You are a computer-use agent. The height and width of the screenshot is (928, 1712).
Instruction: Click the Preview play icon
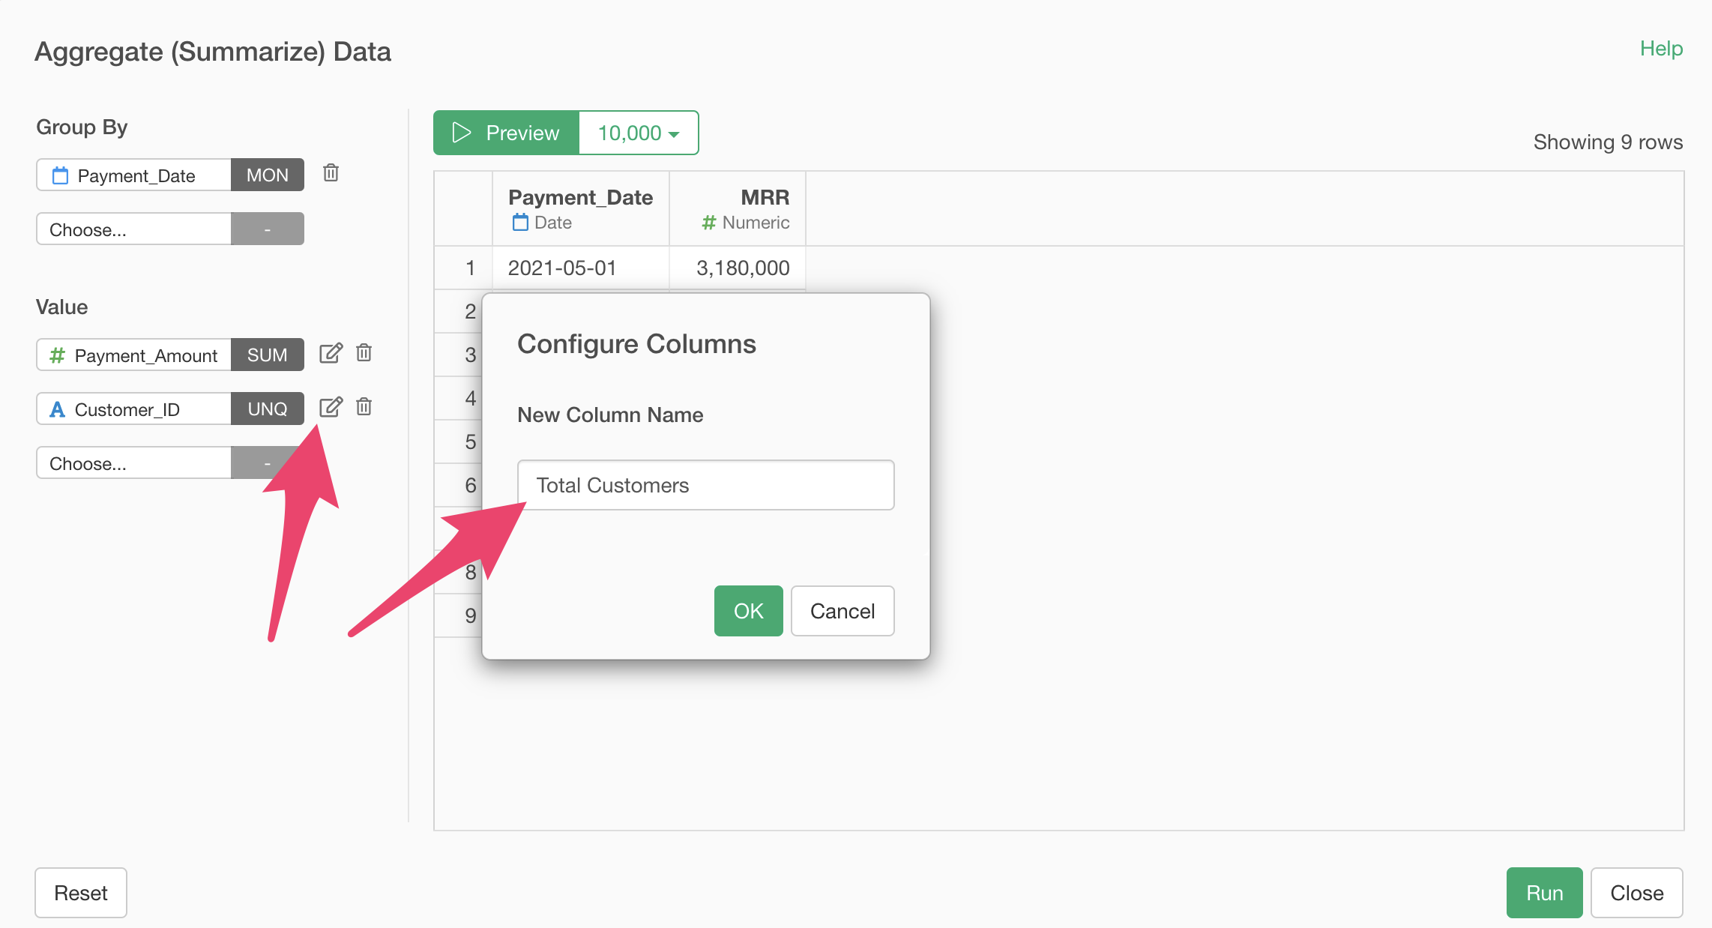click(461, 133)
